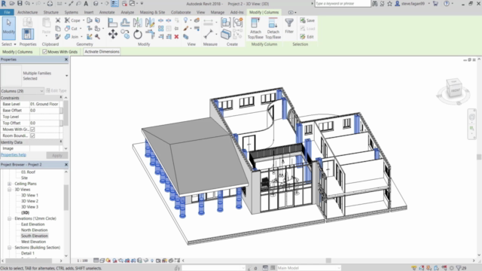Collapse the Sections (Building Section) node
The height and width of the screenshot is (271, 482).
(10, 248)
